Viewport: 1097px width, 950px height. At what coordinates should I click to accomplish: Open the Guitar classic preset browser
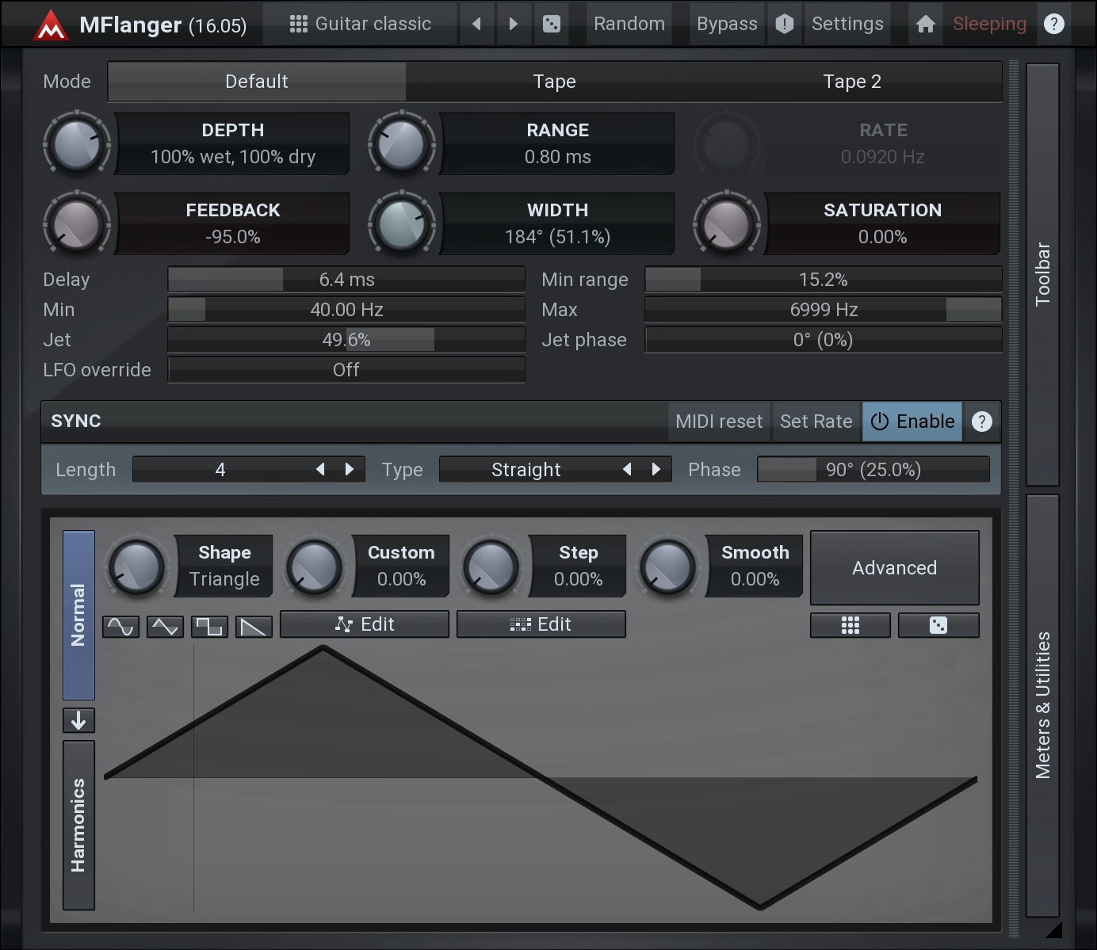[x=361, y=24]
